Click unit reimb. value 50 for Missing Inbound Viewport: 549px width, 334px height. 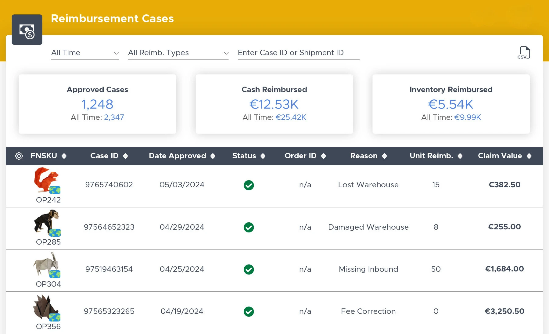click(436, 269)
